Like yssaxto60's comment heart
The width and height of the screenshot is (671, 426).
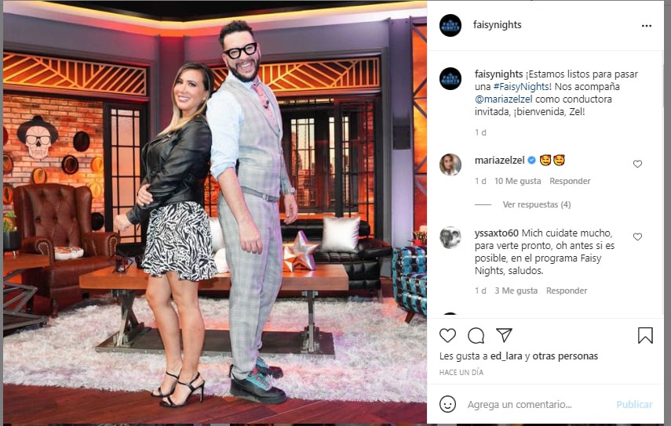[x=637, y=236]
